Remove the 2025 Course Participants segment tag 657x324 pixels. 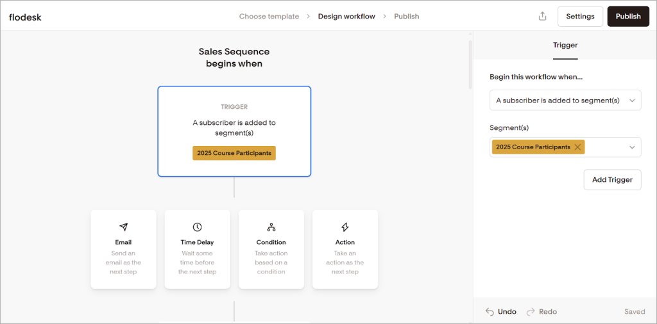577,147
